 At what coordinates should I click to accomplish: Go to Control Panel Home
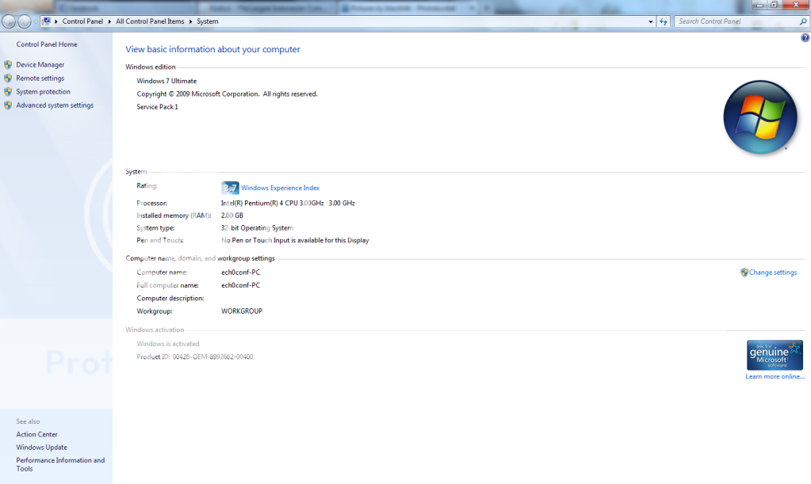(47, 44)
